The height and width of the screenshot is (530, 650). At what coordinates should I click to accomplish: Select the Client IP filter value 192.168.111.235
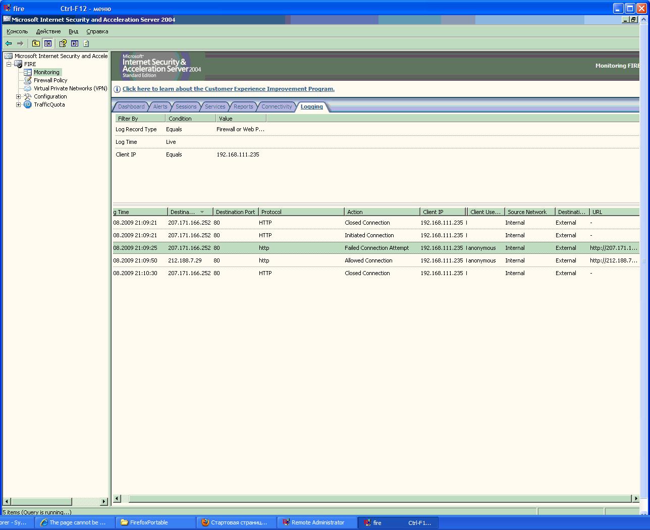click(238, 154)
